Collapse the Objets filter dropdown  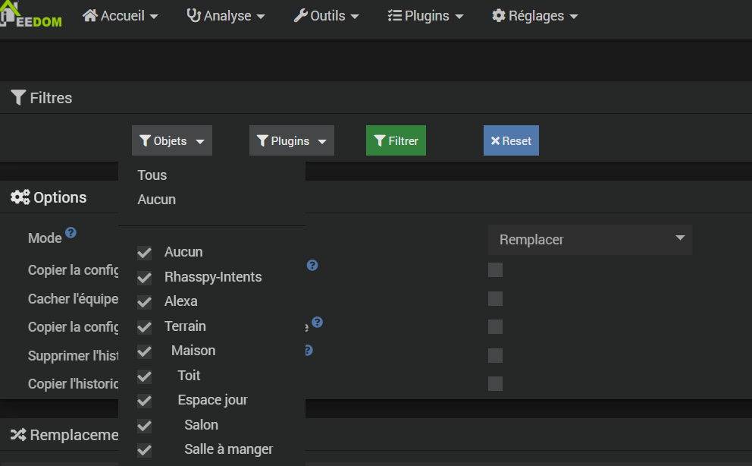point(171,140)
